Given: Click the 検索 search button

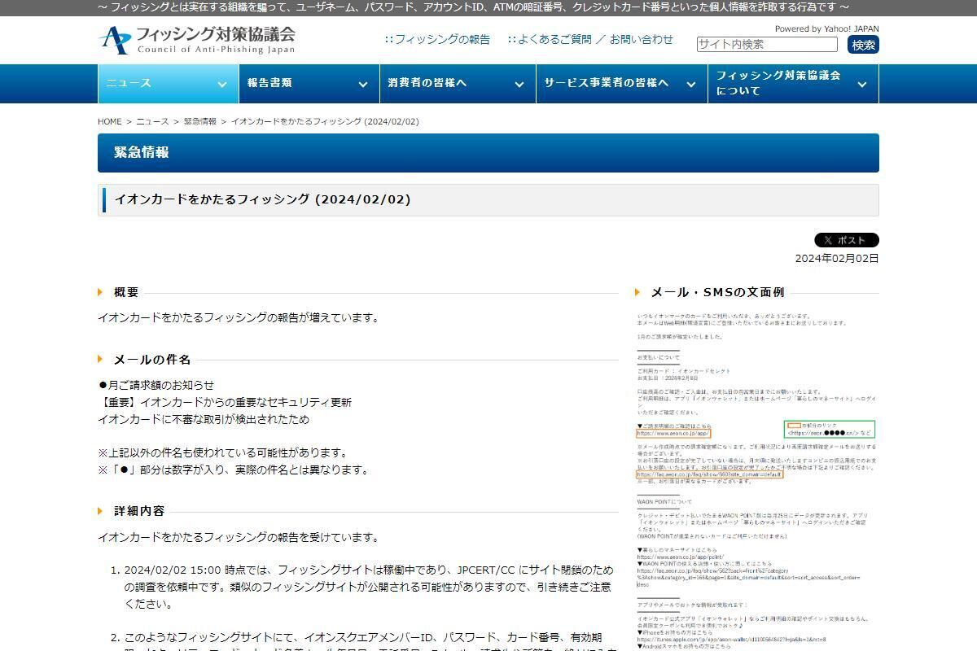Looking at the screenshot, I should tap(863, 44).
